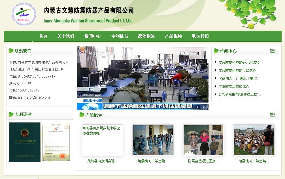
Task: Click the green leaf icon beside 新闻中心 heading
Action: [x=216, y=51]
